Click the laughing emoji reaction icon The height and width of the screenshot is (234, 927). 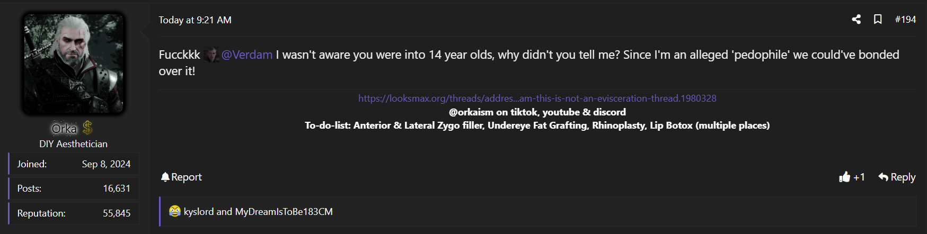[174, 211]
